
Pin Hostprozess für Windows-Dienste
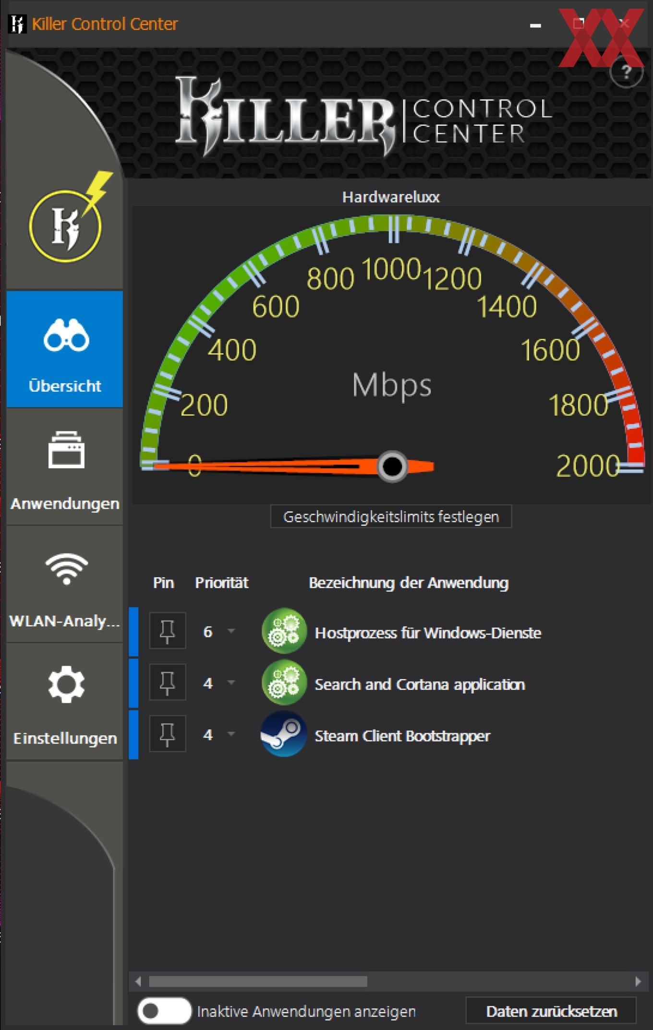coord(167,631)
